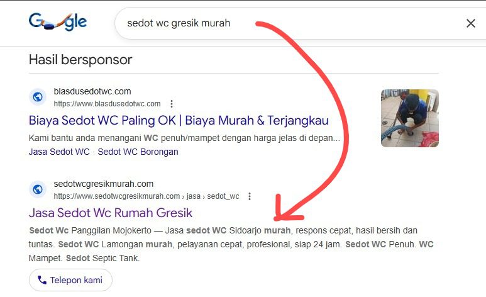Open 'Jasa Sedot Wc Rumah Gresik' result title

click(x=111, y=213)
